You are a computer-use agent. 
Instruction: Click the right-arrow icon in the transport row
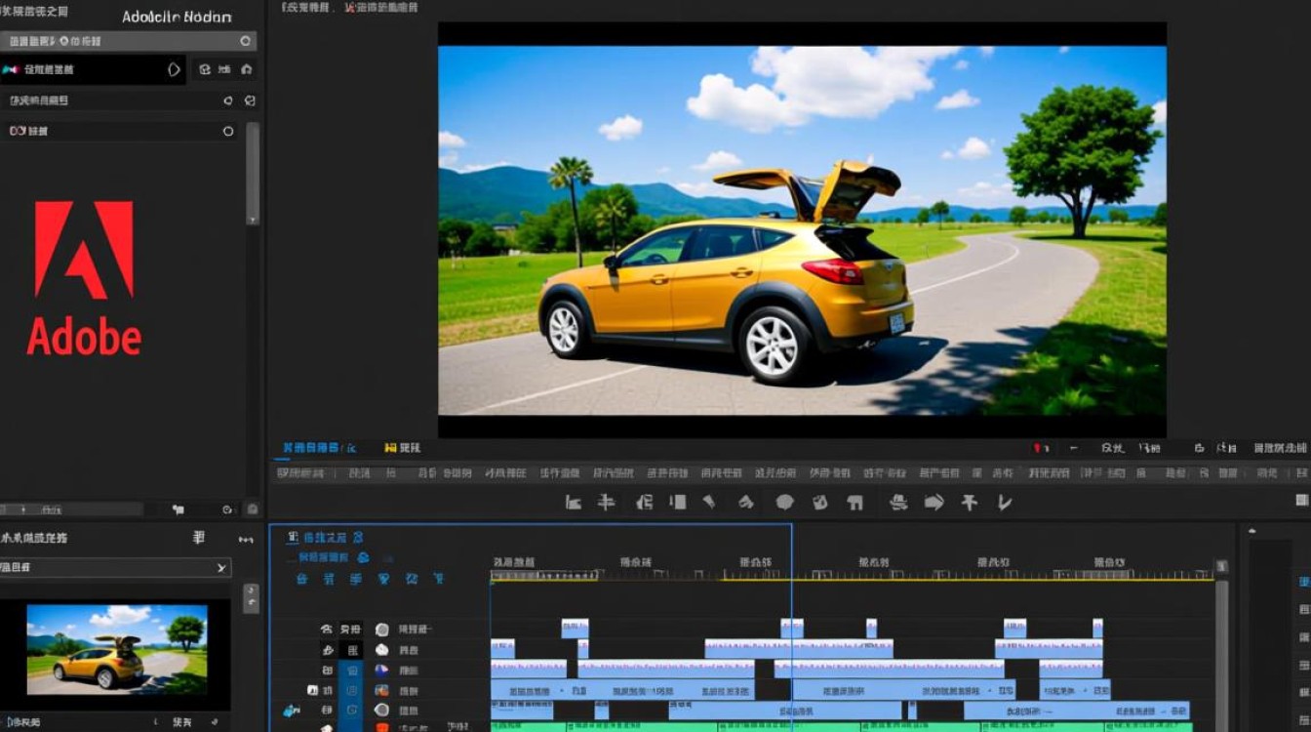[x=934, y=503]
